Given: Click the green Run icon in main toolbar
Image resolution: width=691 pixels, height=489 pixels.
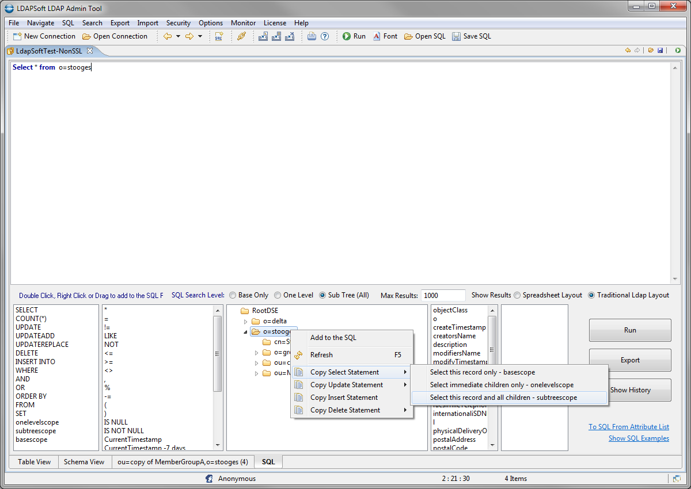Looking at the screenshot, I should point(347,36).
